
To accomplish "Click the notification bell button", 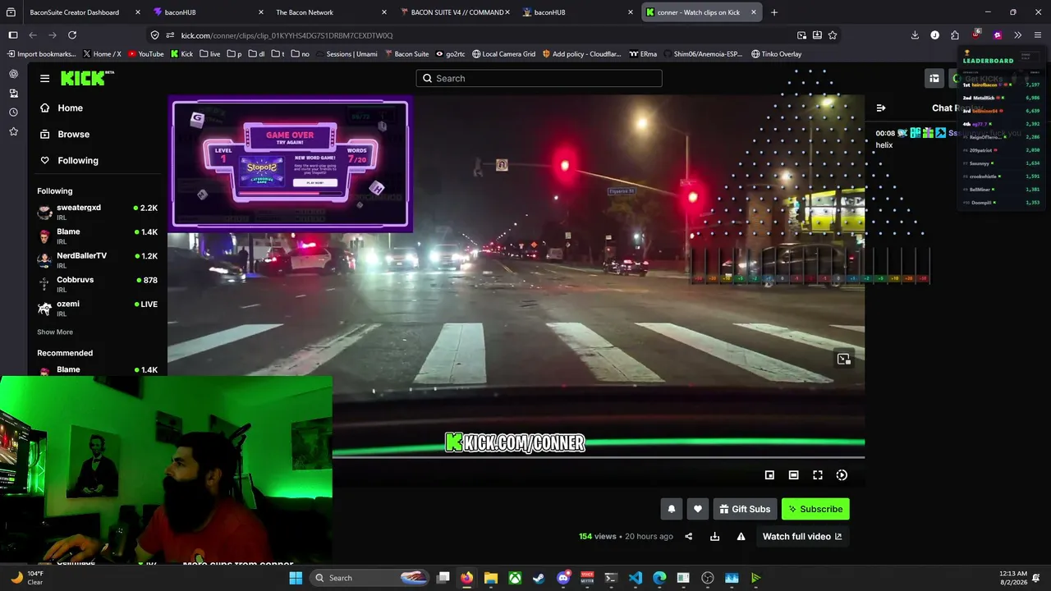I will pos(672,509).
